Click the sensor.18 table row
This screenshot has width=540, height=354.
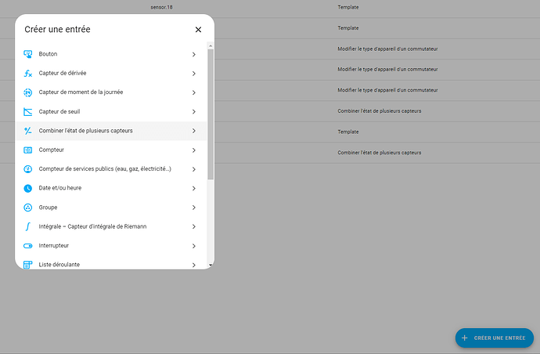pos(161,7)
